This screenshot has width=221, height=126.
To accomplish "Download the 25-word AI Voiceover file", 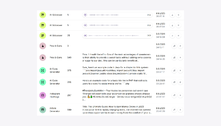I will click(172, 36).
